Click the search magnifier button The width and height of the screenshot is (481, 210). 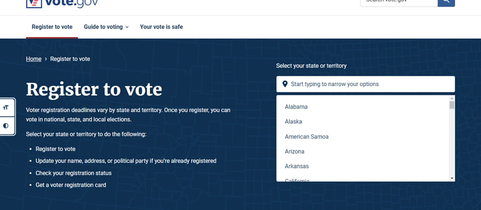click(446, 2)
